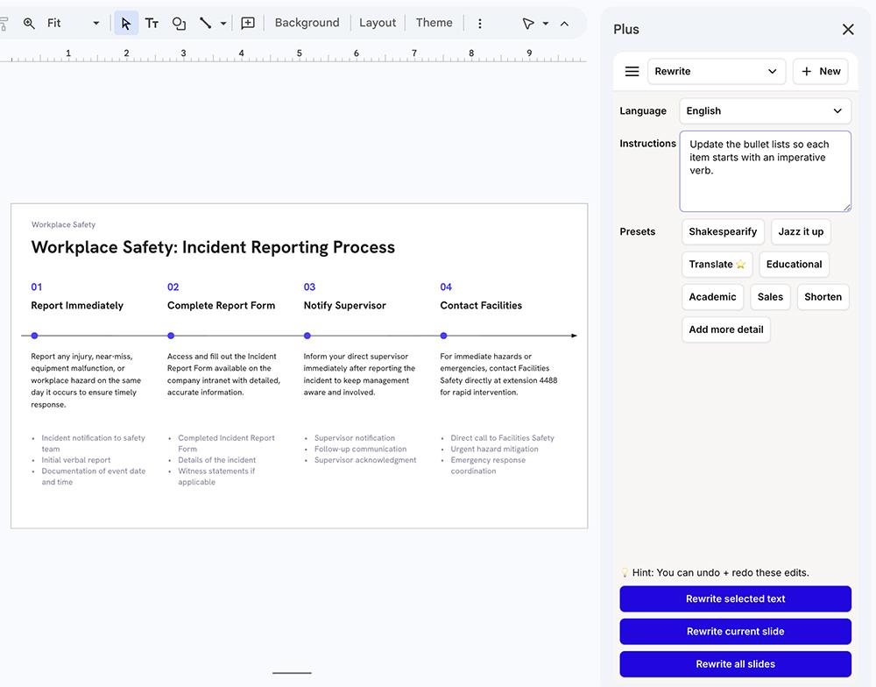876x687 pixels.
Task: Select the paragraph starting For immediate hazards
Action: click(x=498, y=374)
